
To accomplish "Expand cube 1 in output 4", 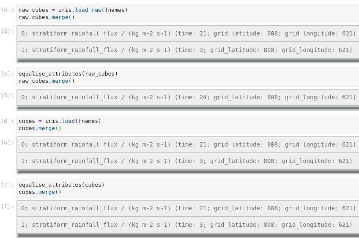I will pyautogui.click(x=186, y=50).
